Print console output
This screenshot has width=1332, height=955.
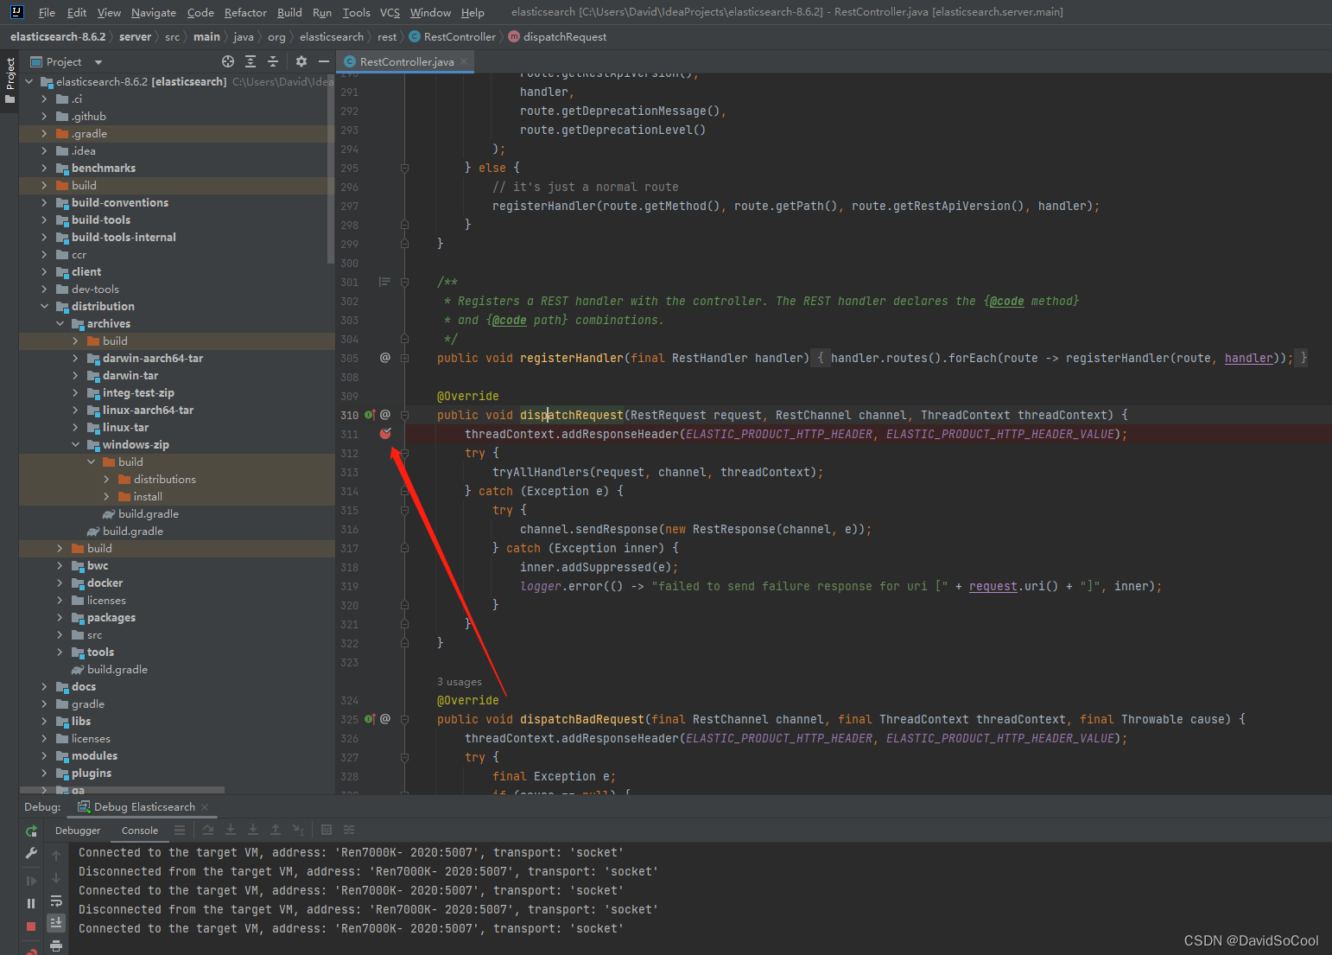pos(56,945)
